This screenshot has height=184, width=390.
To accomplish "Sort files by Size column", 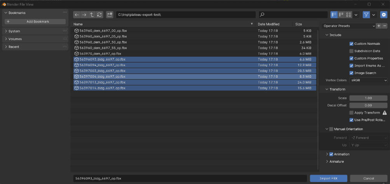I will click(x=305, y=24).
